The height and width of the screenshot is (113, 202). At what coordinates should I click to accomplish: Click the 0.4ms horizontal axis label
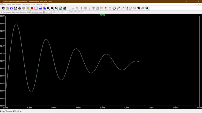point(54,108)
